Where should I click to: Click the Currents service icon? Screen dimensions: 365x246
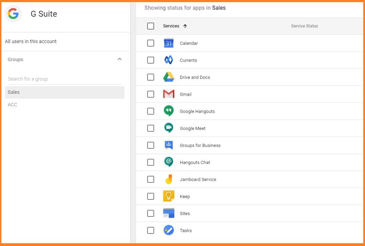click(x=169, y=60)
